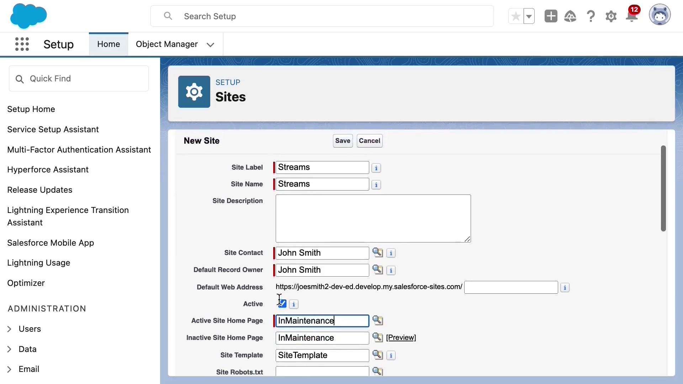Click the Site Robots.txt input
Image resolution: width=683 pixels, height=384 pixels.
322,371
